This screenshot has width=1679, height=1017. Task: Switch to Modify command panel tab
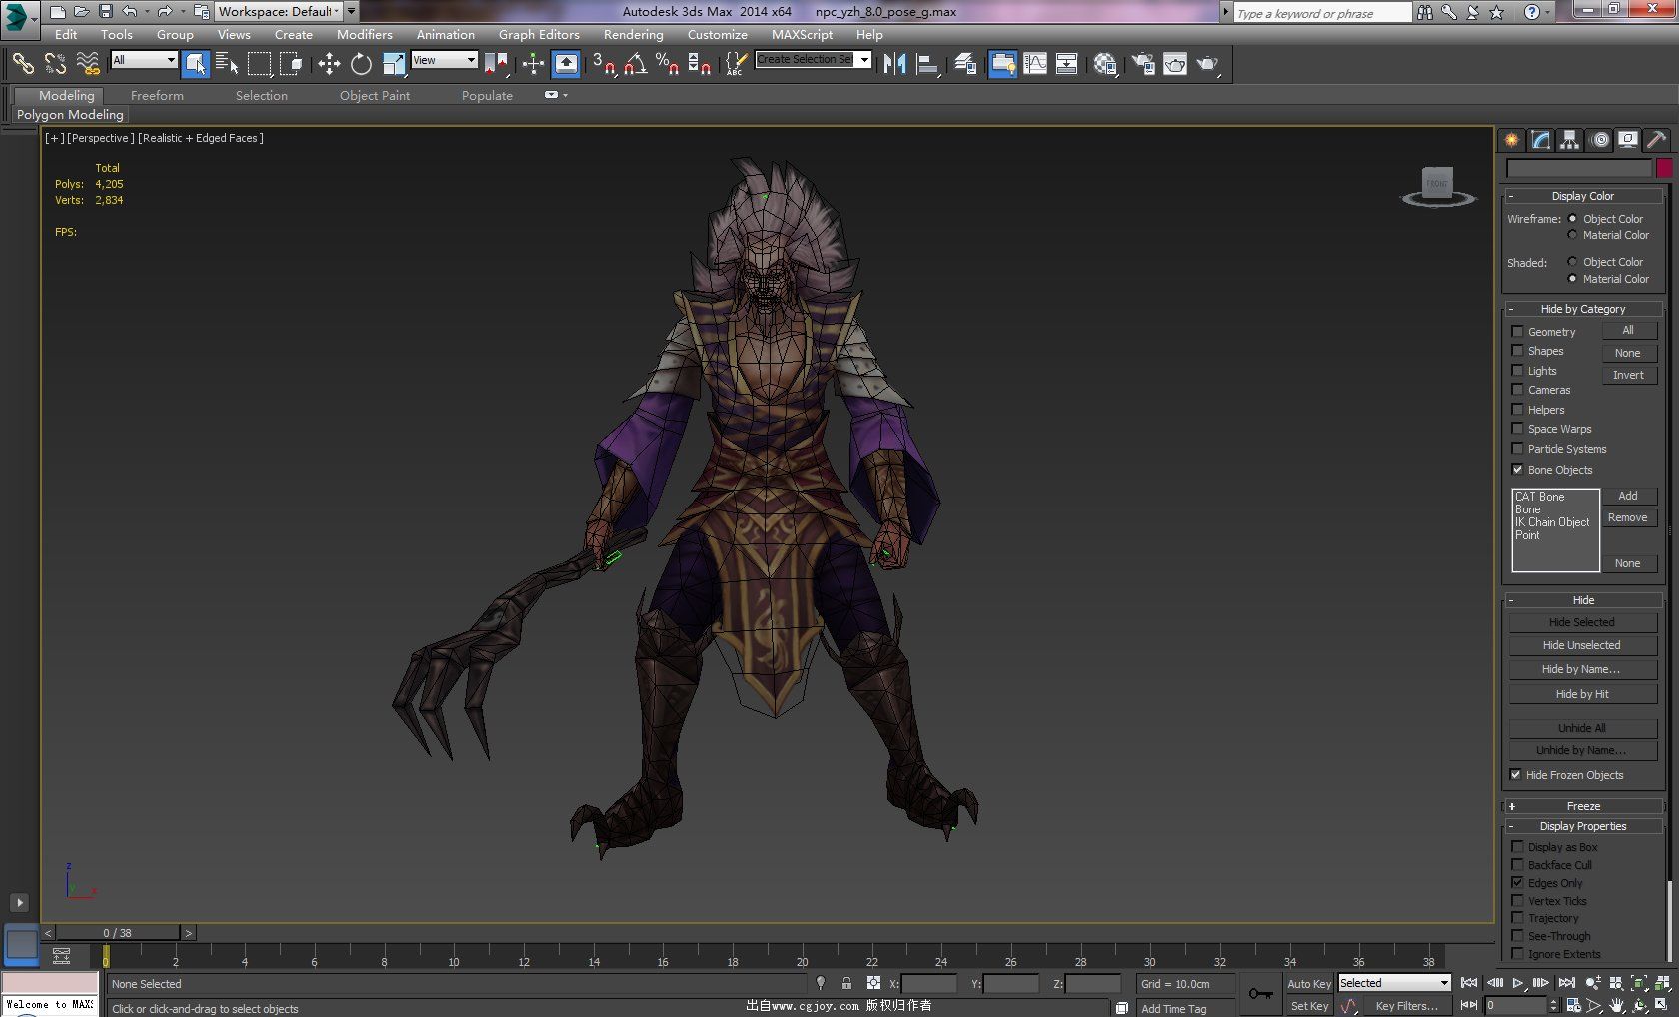[x=1540, y=140]
